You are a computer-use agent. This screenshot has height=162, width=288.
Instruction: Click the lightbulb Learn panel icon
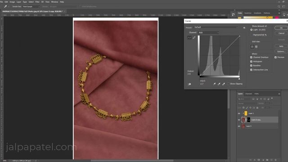[x=284, y=14]
